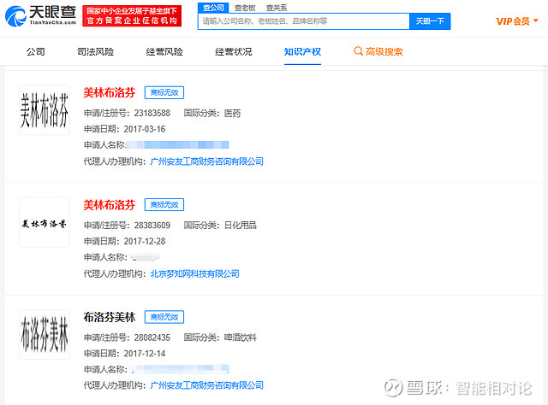Screen dimensions: 548x405
Task: Click application date 2017-12-14
Action: (145, 354)
